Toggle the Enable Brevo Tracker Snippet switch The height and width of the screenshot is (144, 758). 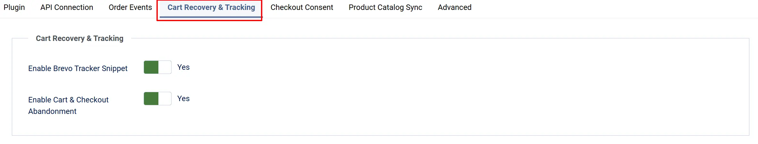point(157,67)
